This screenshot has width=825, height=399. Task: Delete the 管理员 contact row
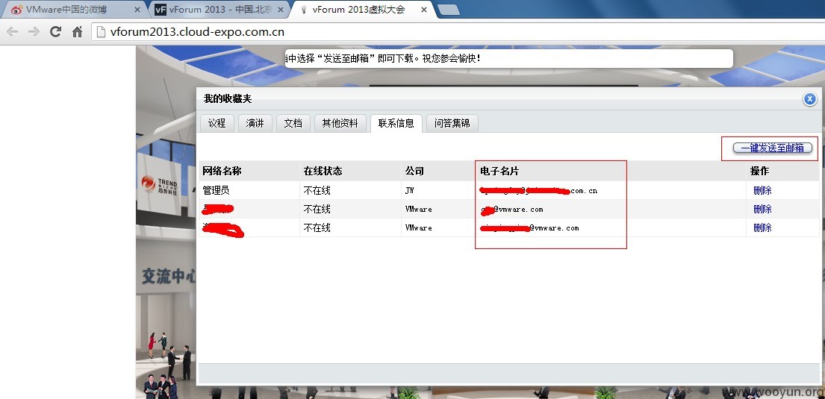pos(762,190)
